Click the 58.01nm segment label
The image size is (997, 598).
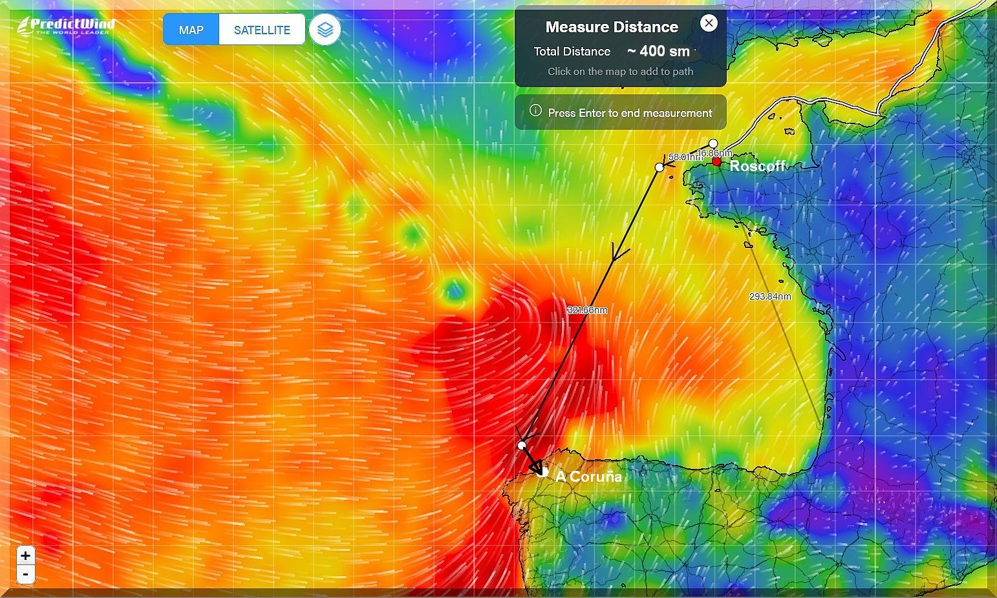click(x=683, y=157)
